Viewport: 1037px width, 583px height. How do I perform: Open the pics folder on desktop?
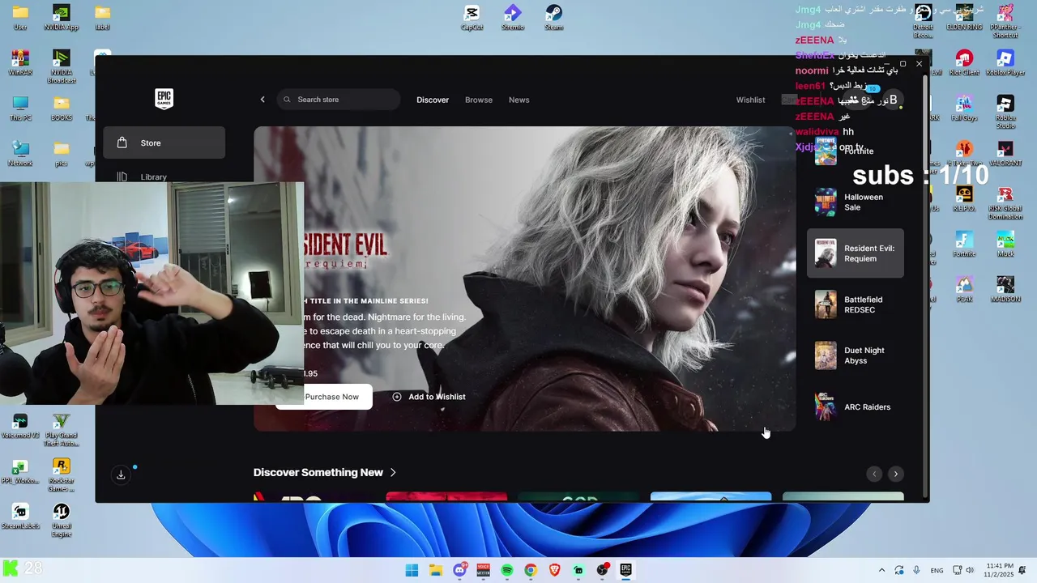[61, 154]
